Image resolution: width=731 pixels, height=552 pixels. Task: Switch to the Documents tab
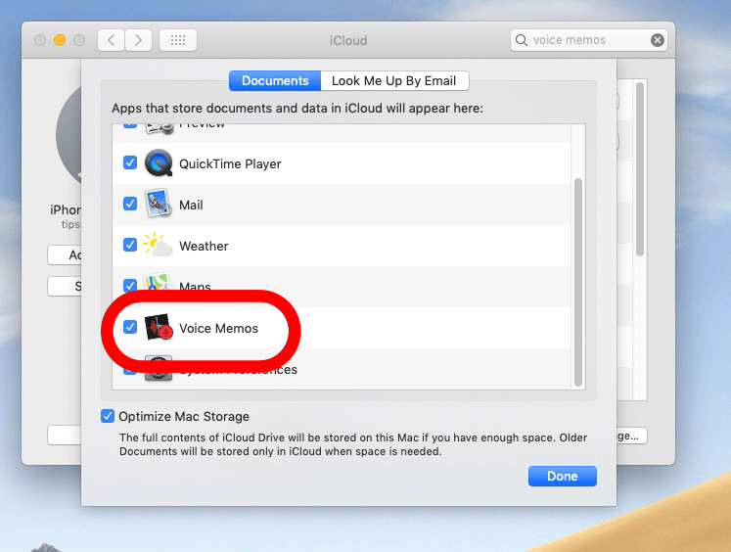[x=275, y=81]
